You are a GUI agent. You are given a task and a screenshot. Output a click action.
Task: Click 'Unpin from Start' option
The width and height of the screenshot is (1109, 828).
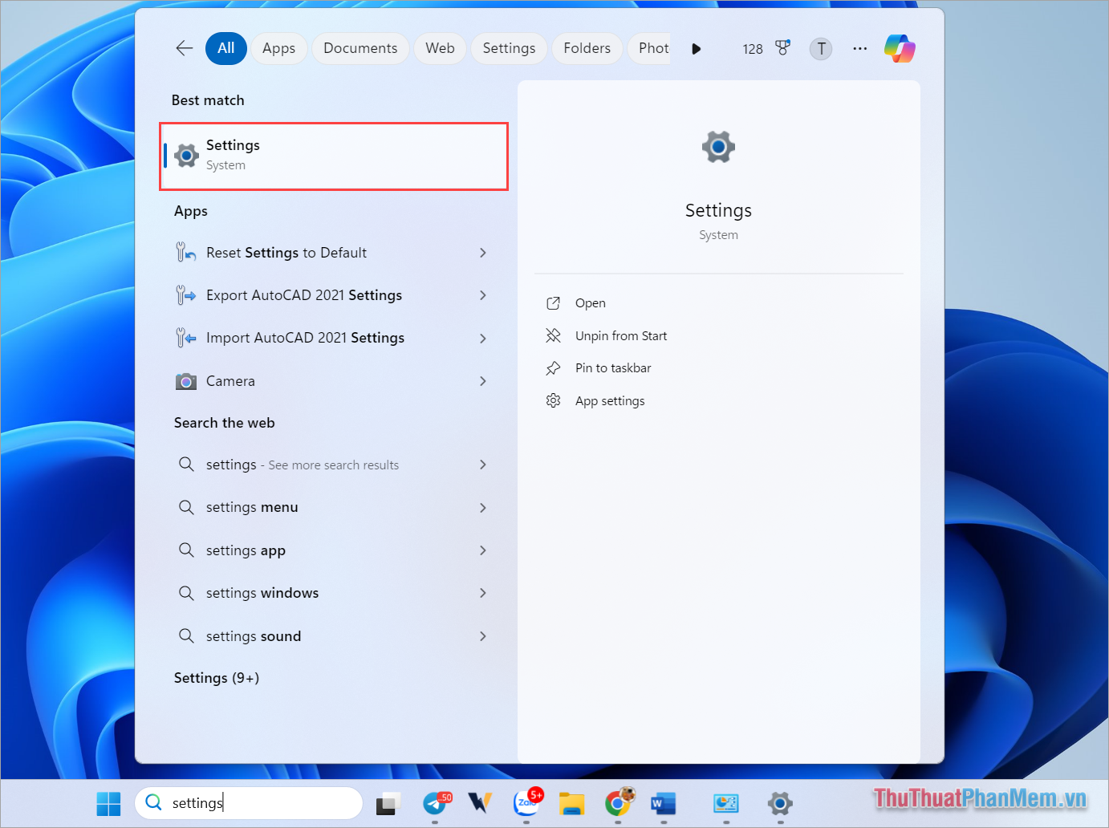coord(620,335)
